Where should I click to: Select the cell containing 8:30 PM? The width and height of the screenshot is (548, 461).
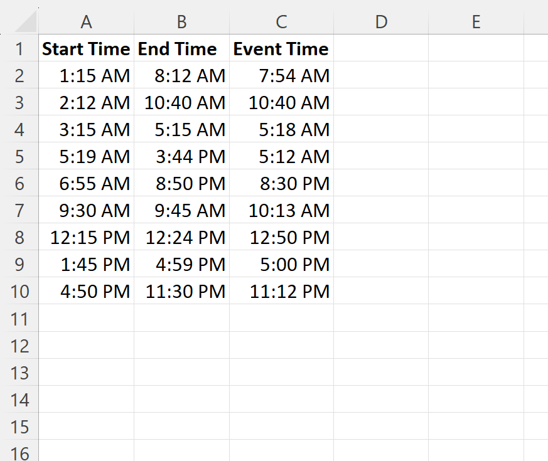281,183
